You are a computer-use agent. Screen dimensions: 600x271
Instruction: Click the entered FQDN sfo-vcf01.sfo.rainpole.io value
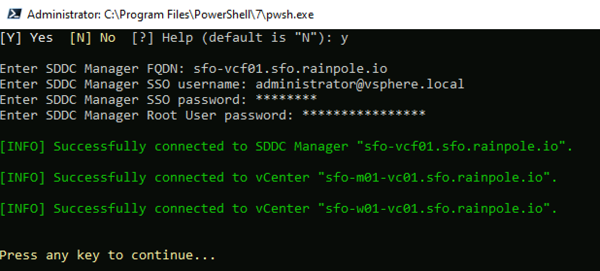tap(290, 69)
